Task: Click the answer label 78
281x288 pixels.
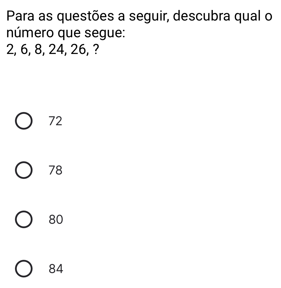Action: tap(55, 170)
